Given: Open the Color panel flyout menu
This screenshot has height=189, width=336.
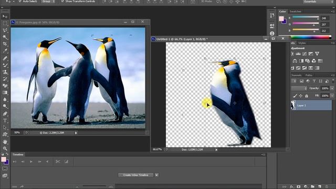Looking at the screenshot, I should [332, 12].
